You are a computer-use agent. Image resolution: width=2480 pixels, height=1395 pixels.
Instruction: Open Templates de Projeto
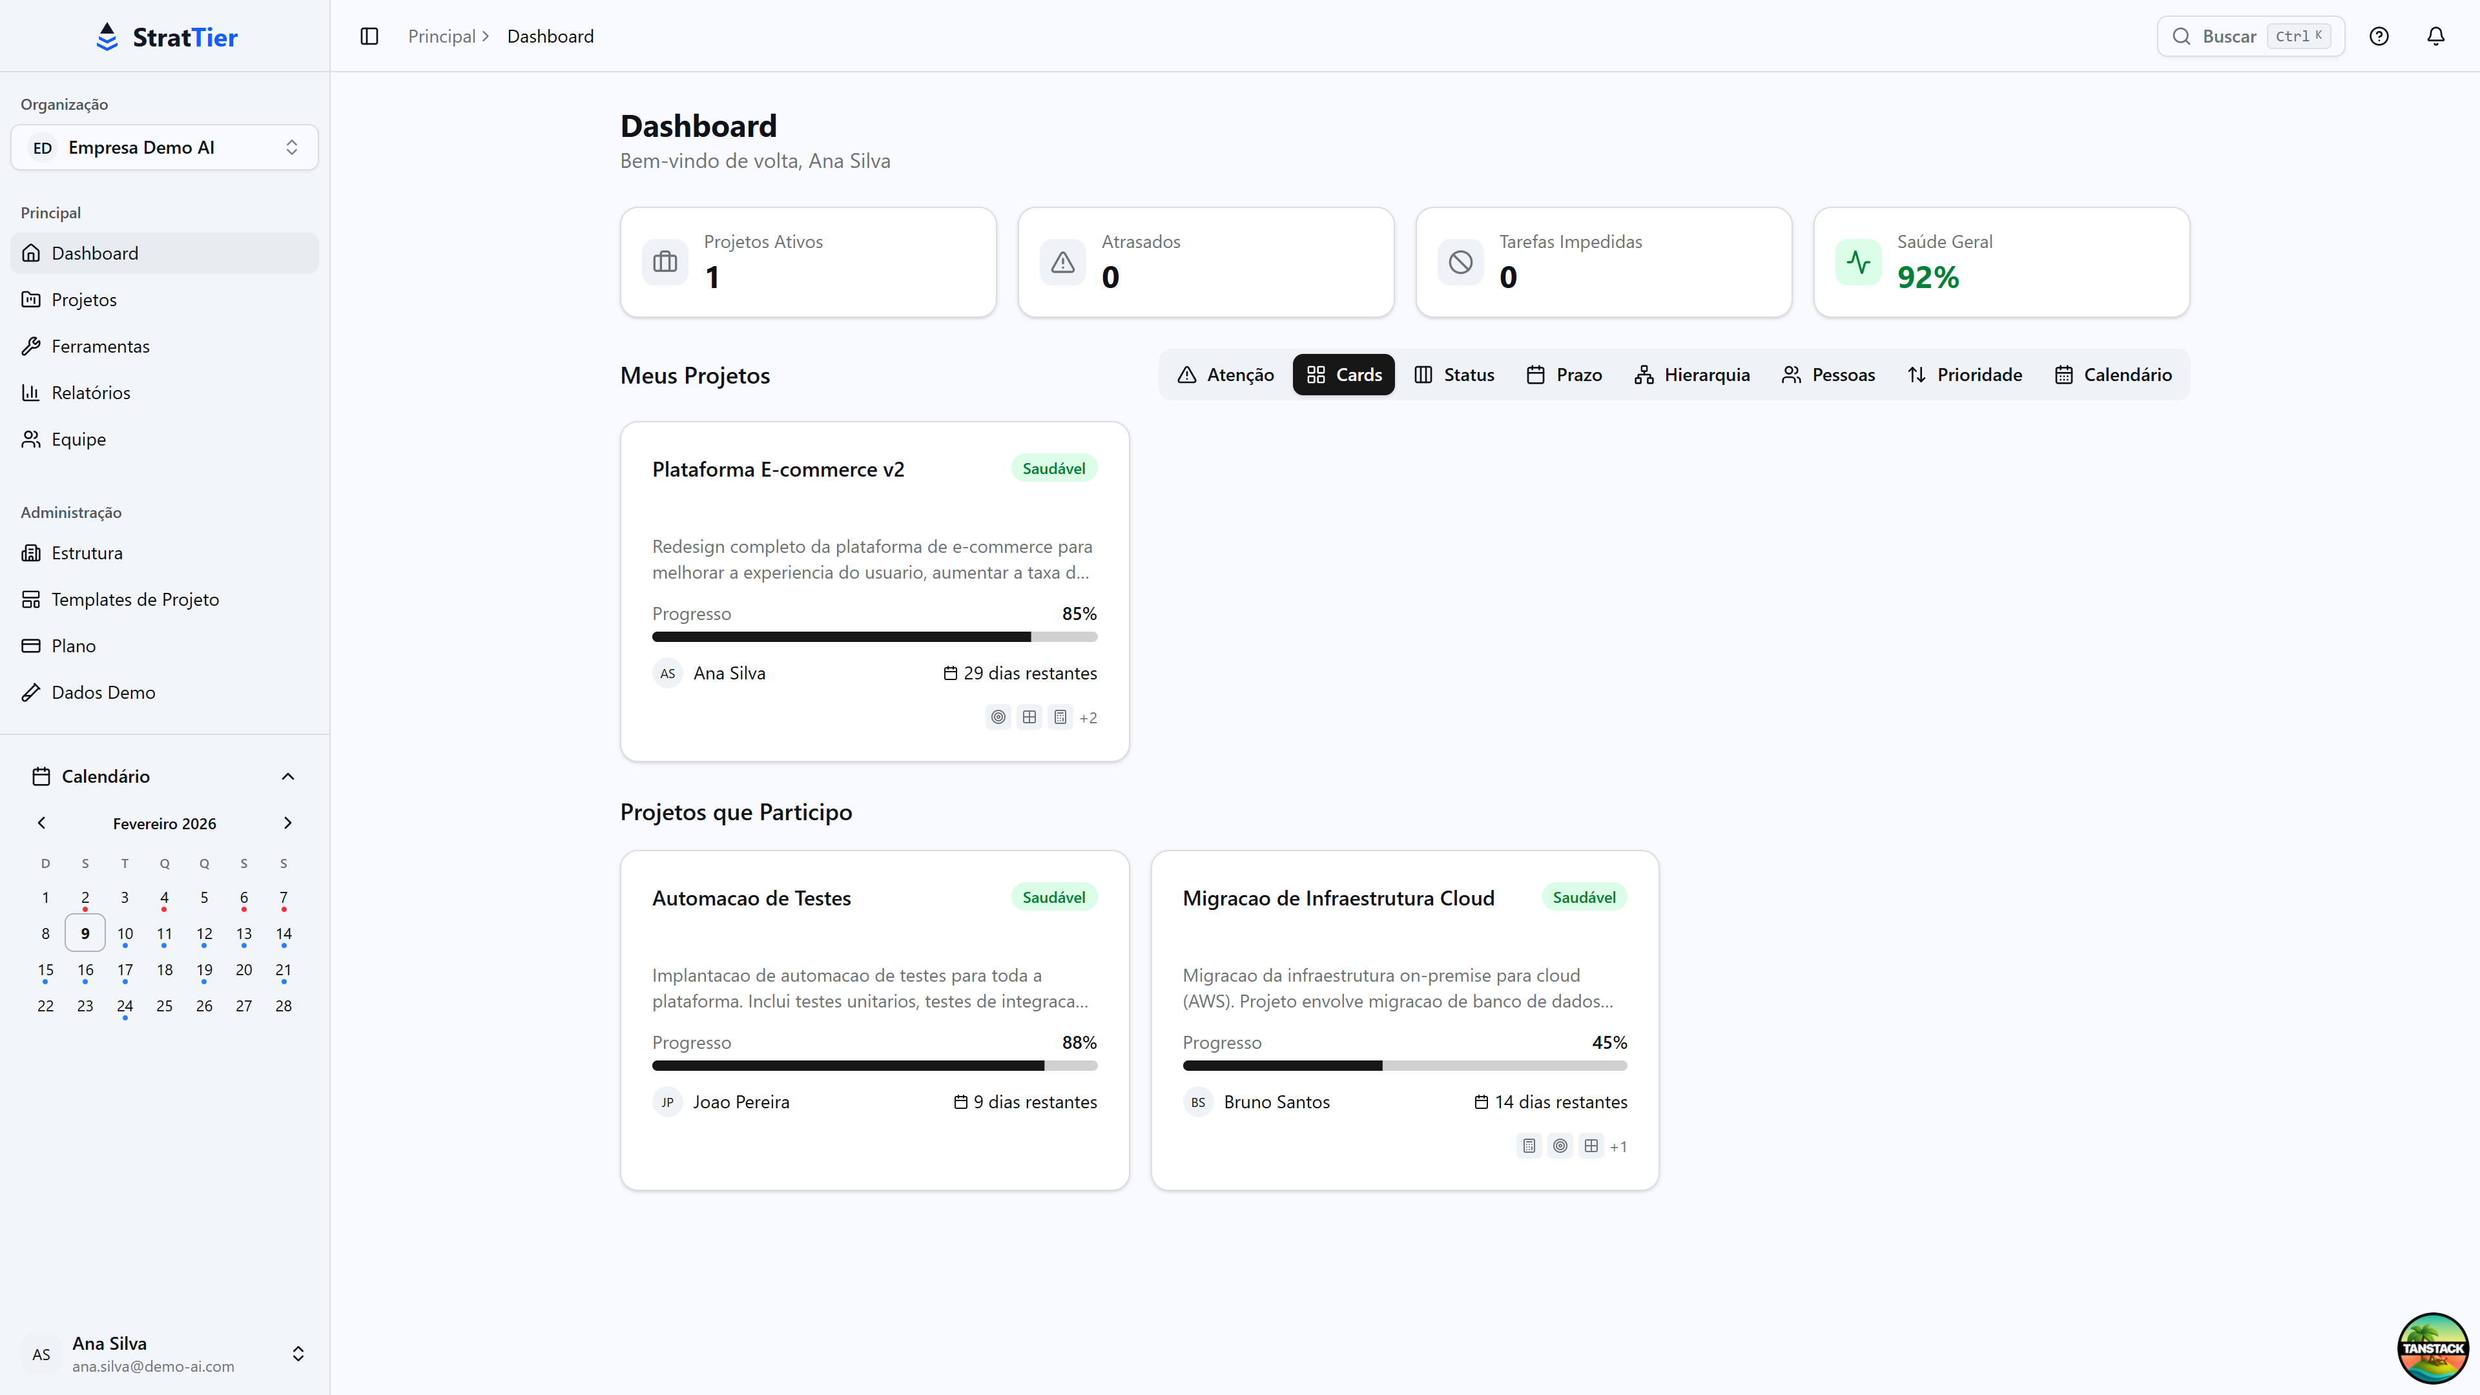click(x=136, y=598)
